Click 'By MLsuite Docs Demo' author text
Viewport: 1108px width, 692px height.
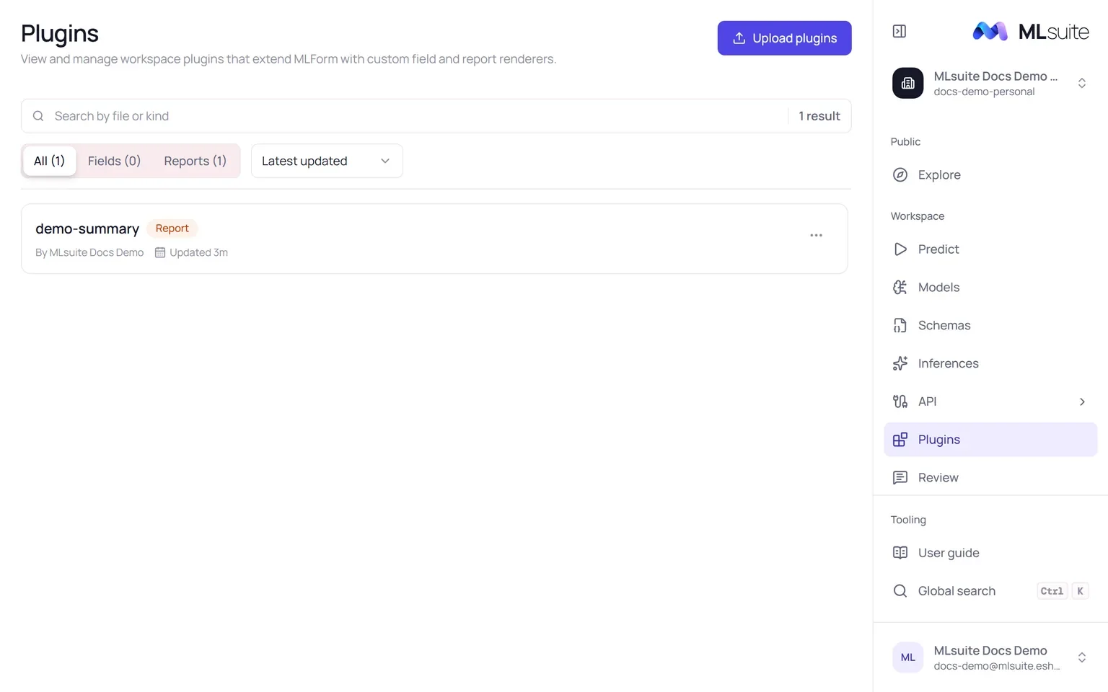coord(89,253)
